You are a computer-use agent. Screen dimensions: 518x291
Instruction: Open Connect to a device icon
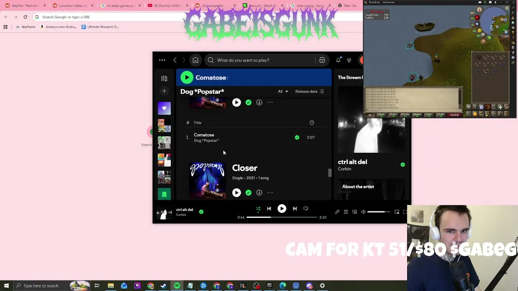pos(355,212)
